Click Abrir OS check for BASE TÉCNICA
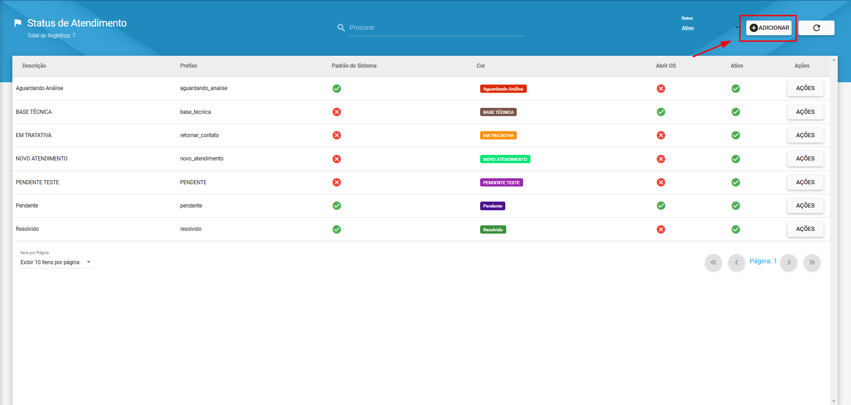The image size is (851, 405). pos(661,112)
